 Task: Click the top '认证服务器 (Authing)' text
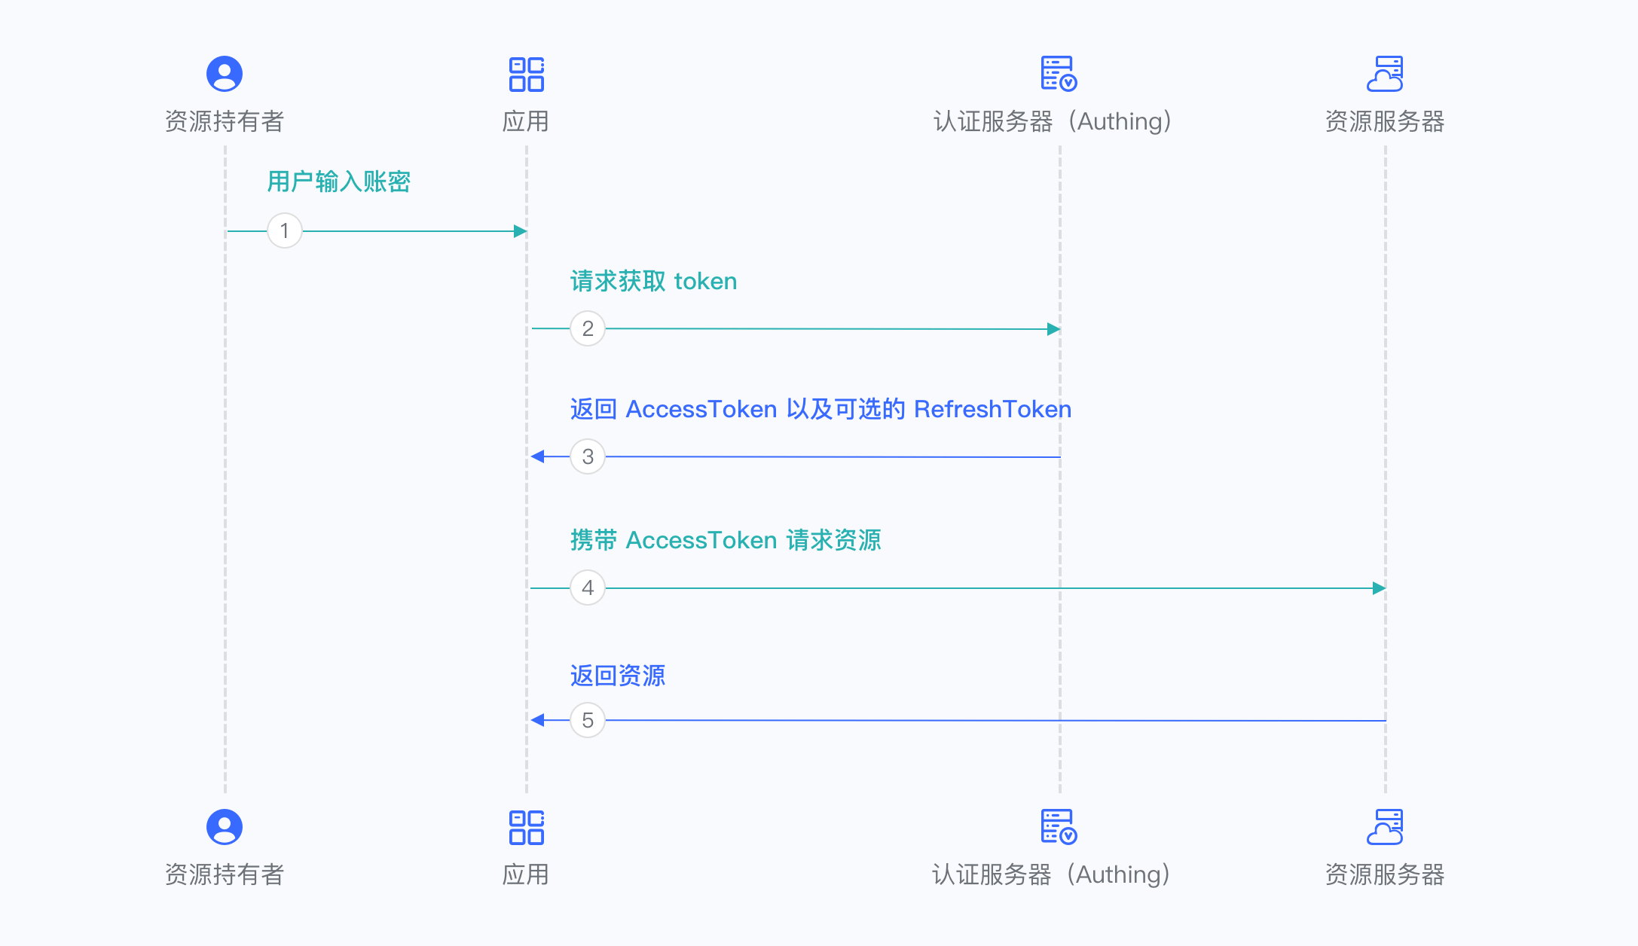coord(1053,121)
